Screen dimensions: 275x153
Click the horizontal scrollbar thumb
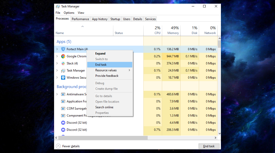pos(103,138)
